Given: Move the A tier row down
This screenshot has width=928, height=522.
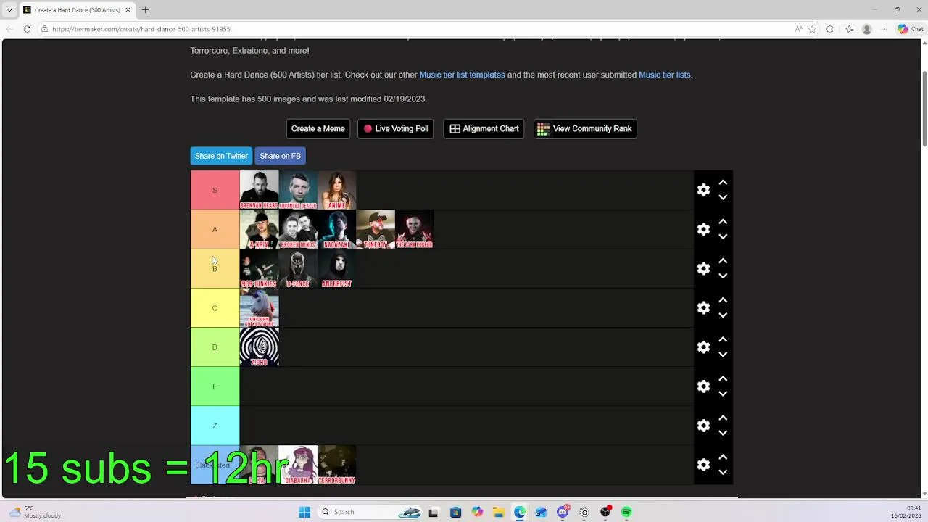Looking at the screenshot, I should coord(723,236).
